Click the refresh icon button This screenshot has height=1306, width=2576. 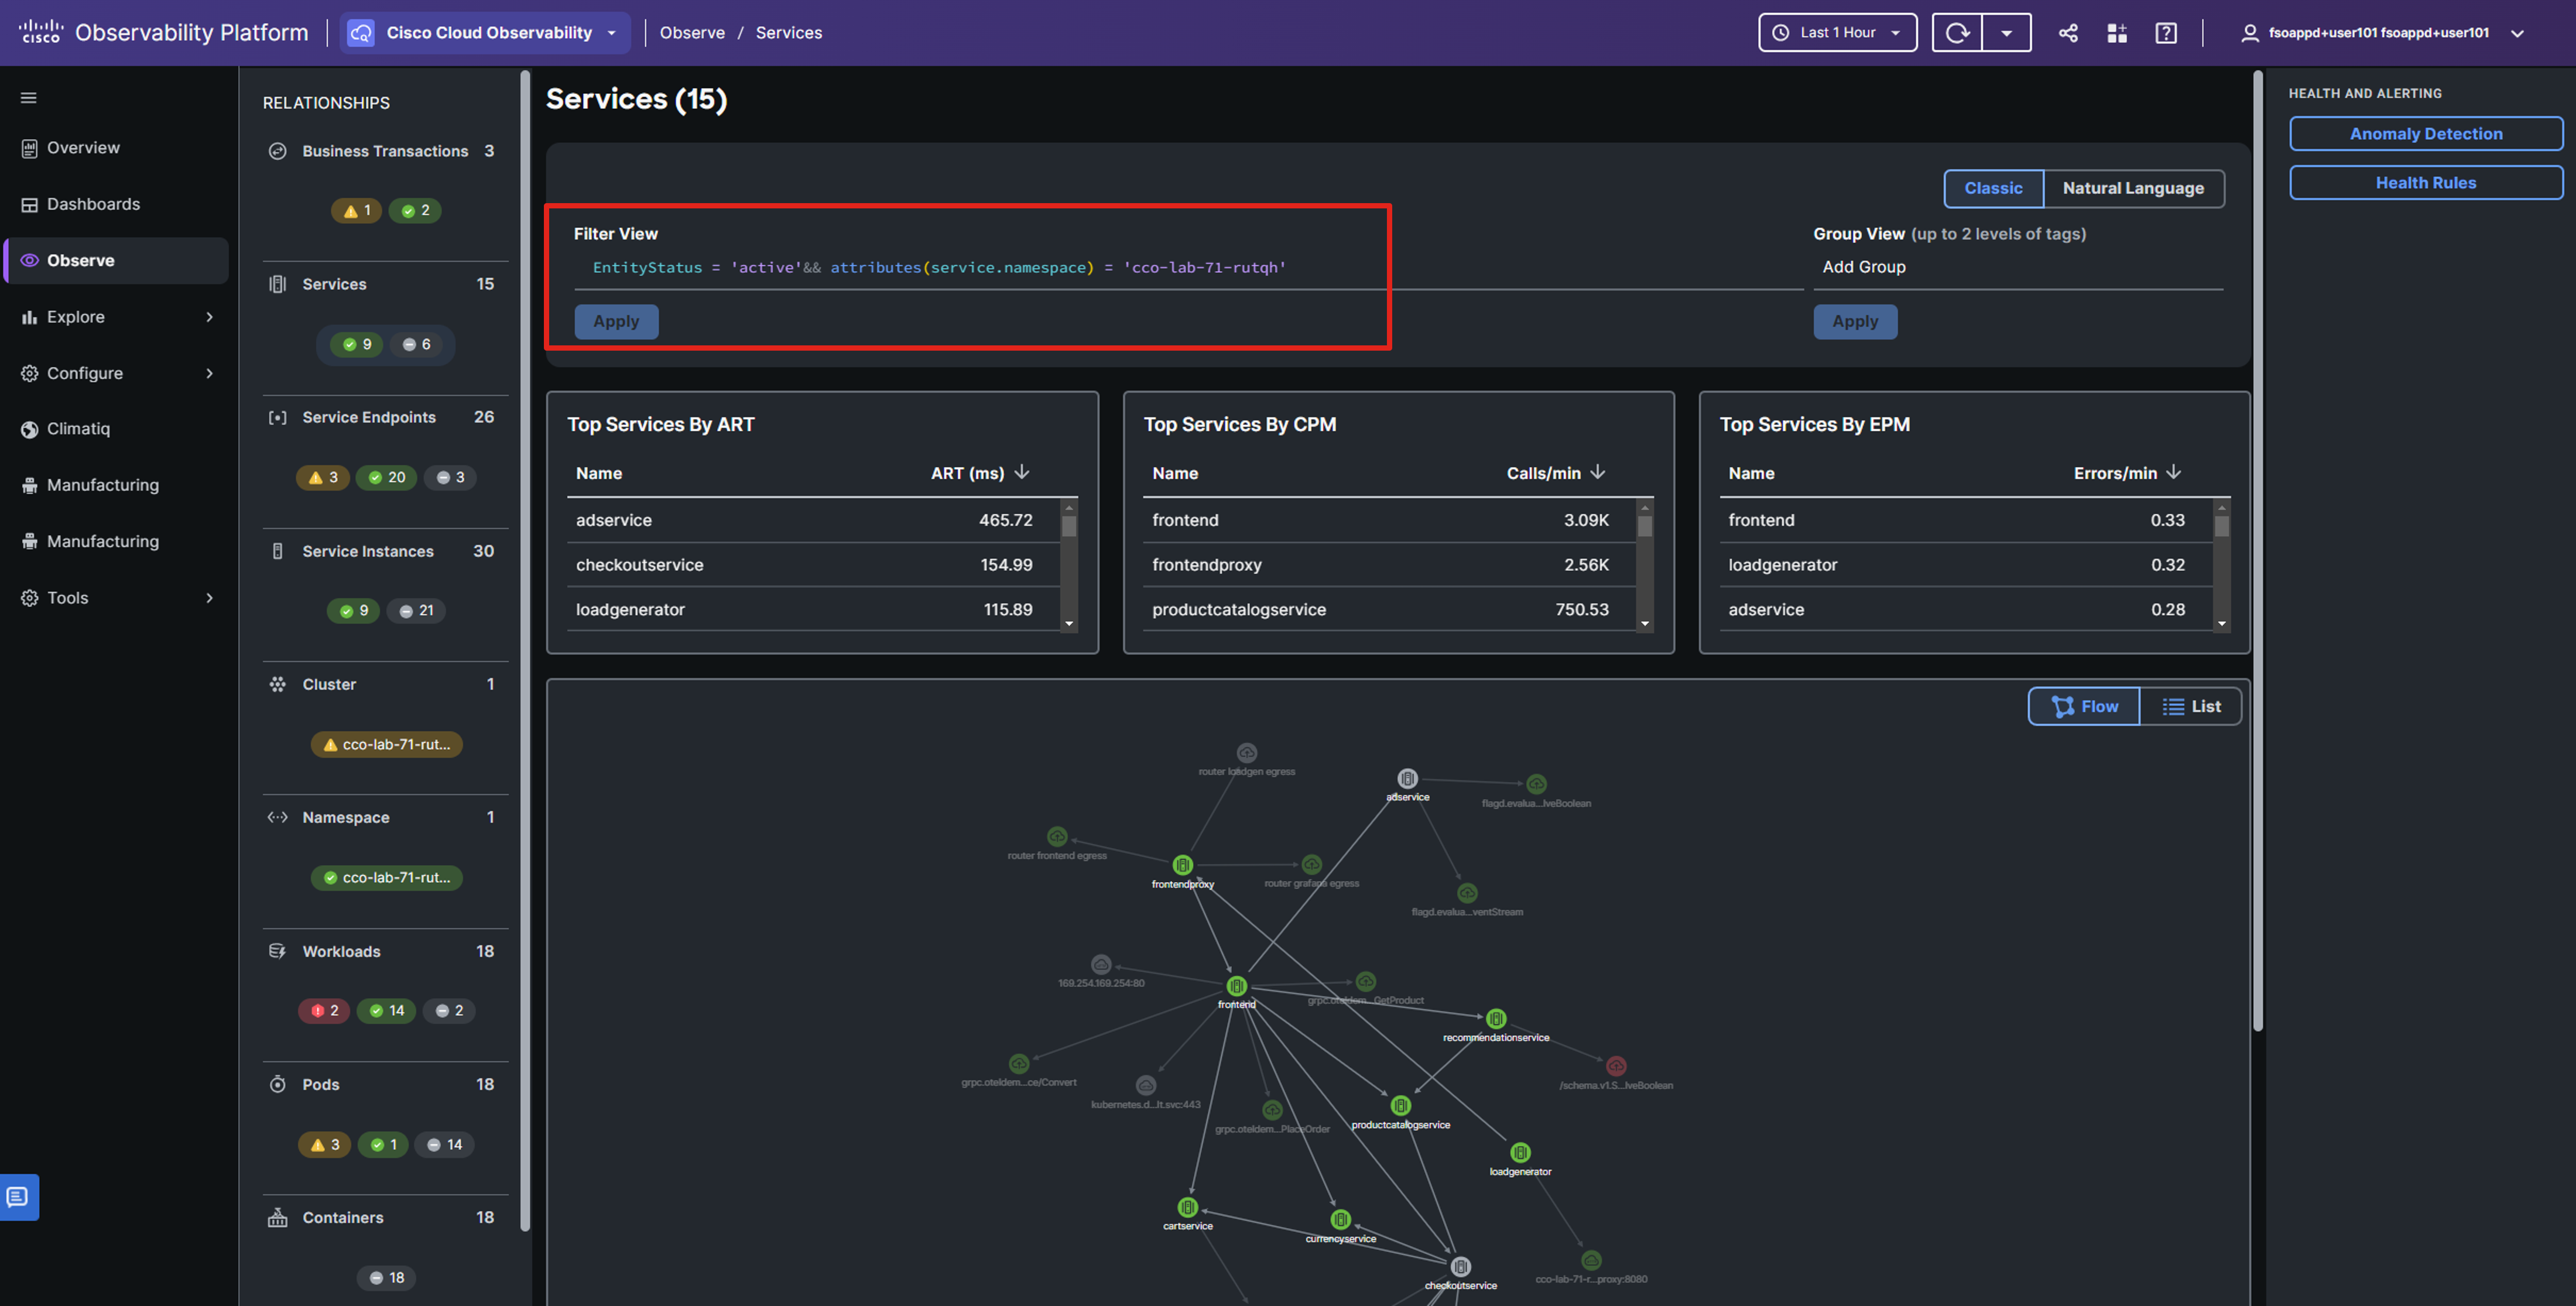[x=1957, y=33]
